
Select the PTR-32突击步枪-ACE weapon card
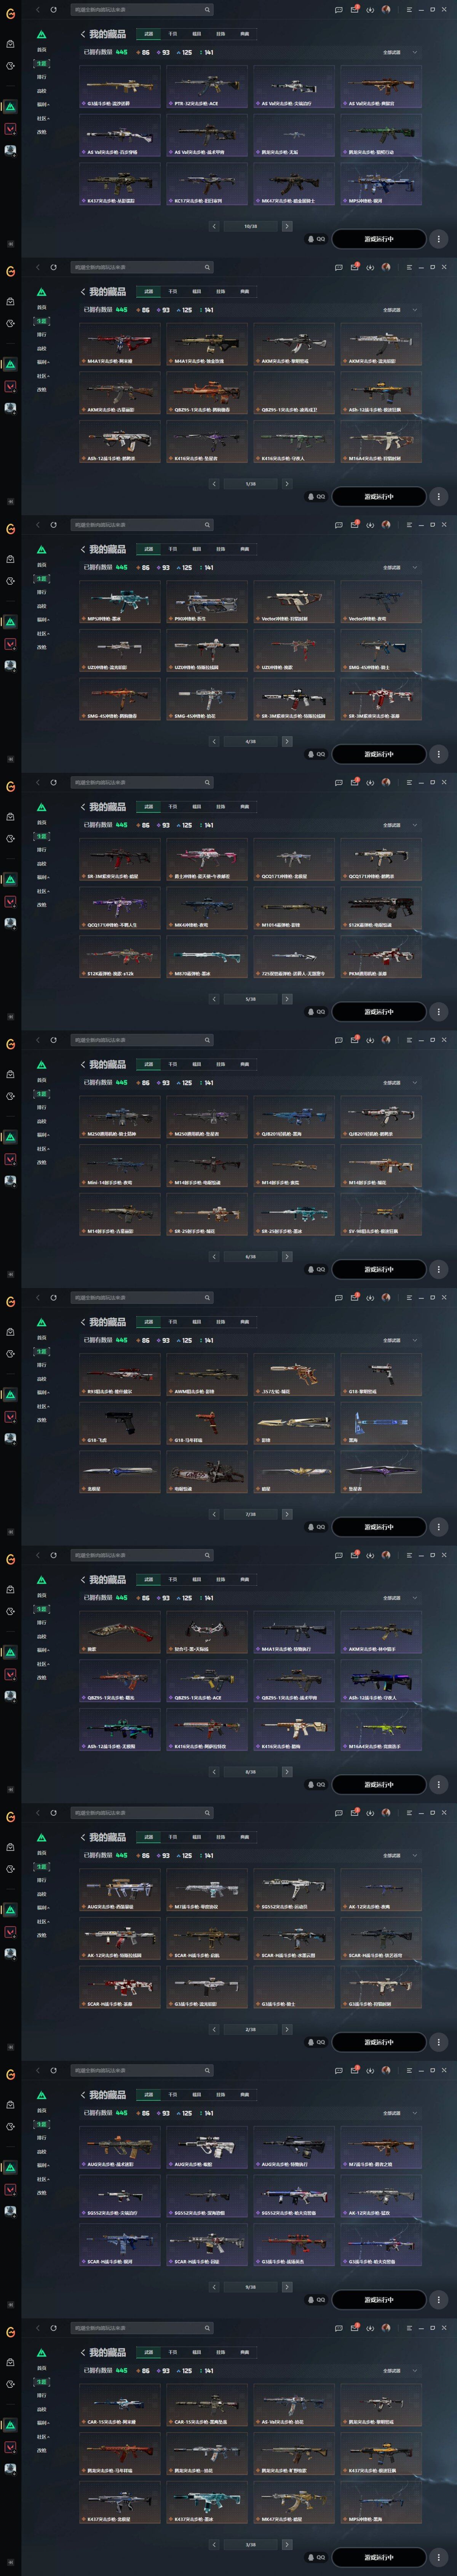(208, 87)
